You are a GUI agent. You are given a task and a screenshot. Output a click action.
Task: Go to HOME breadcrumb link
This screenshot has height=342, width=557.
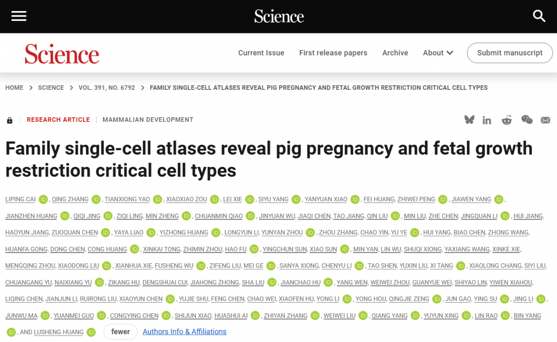(x=14, y=88)
